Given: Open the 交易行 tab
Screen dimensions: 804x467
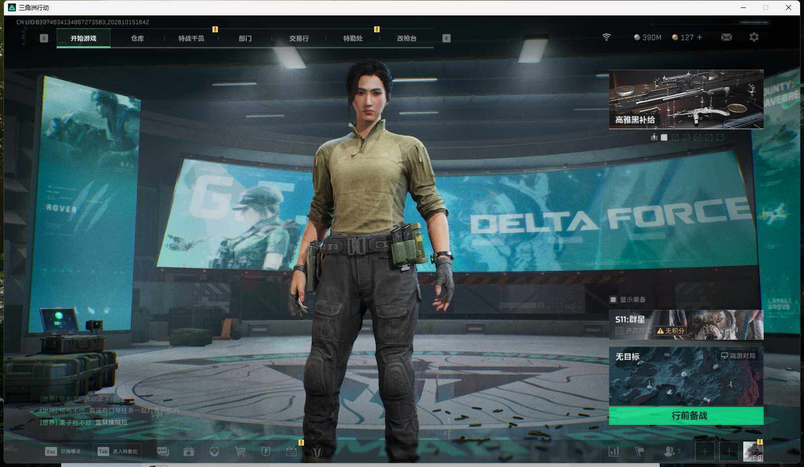Looking at the screenshot, I should pos(299,38).
